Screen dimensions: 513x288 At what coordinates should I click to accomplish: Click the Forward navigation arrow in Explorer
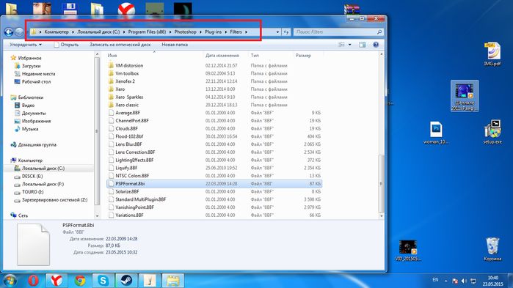(20, 32)
